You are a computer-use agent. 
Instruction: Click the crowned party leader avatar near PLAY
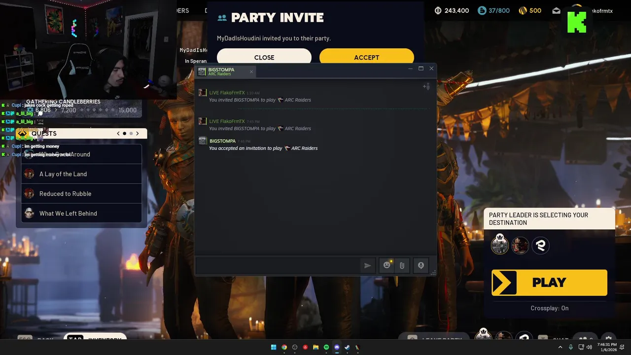click(500, 245)
